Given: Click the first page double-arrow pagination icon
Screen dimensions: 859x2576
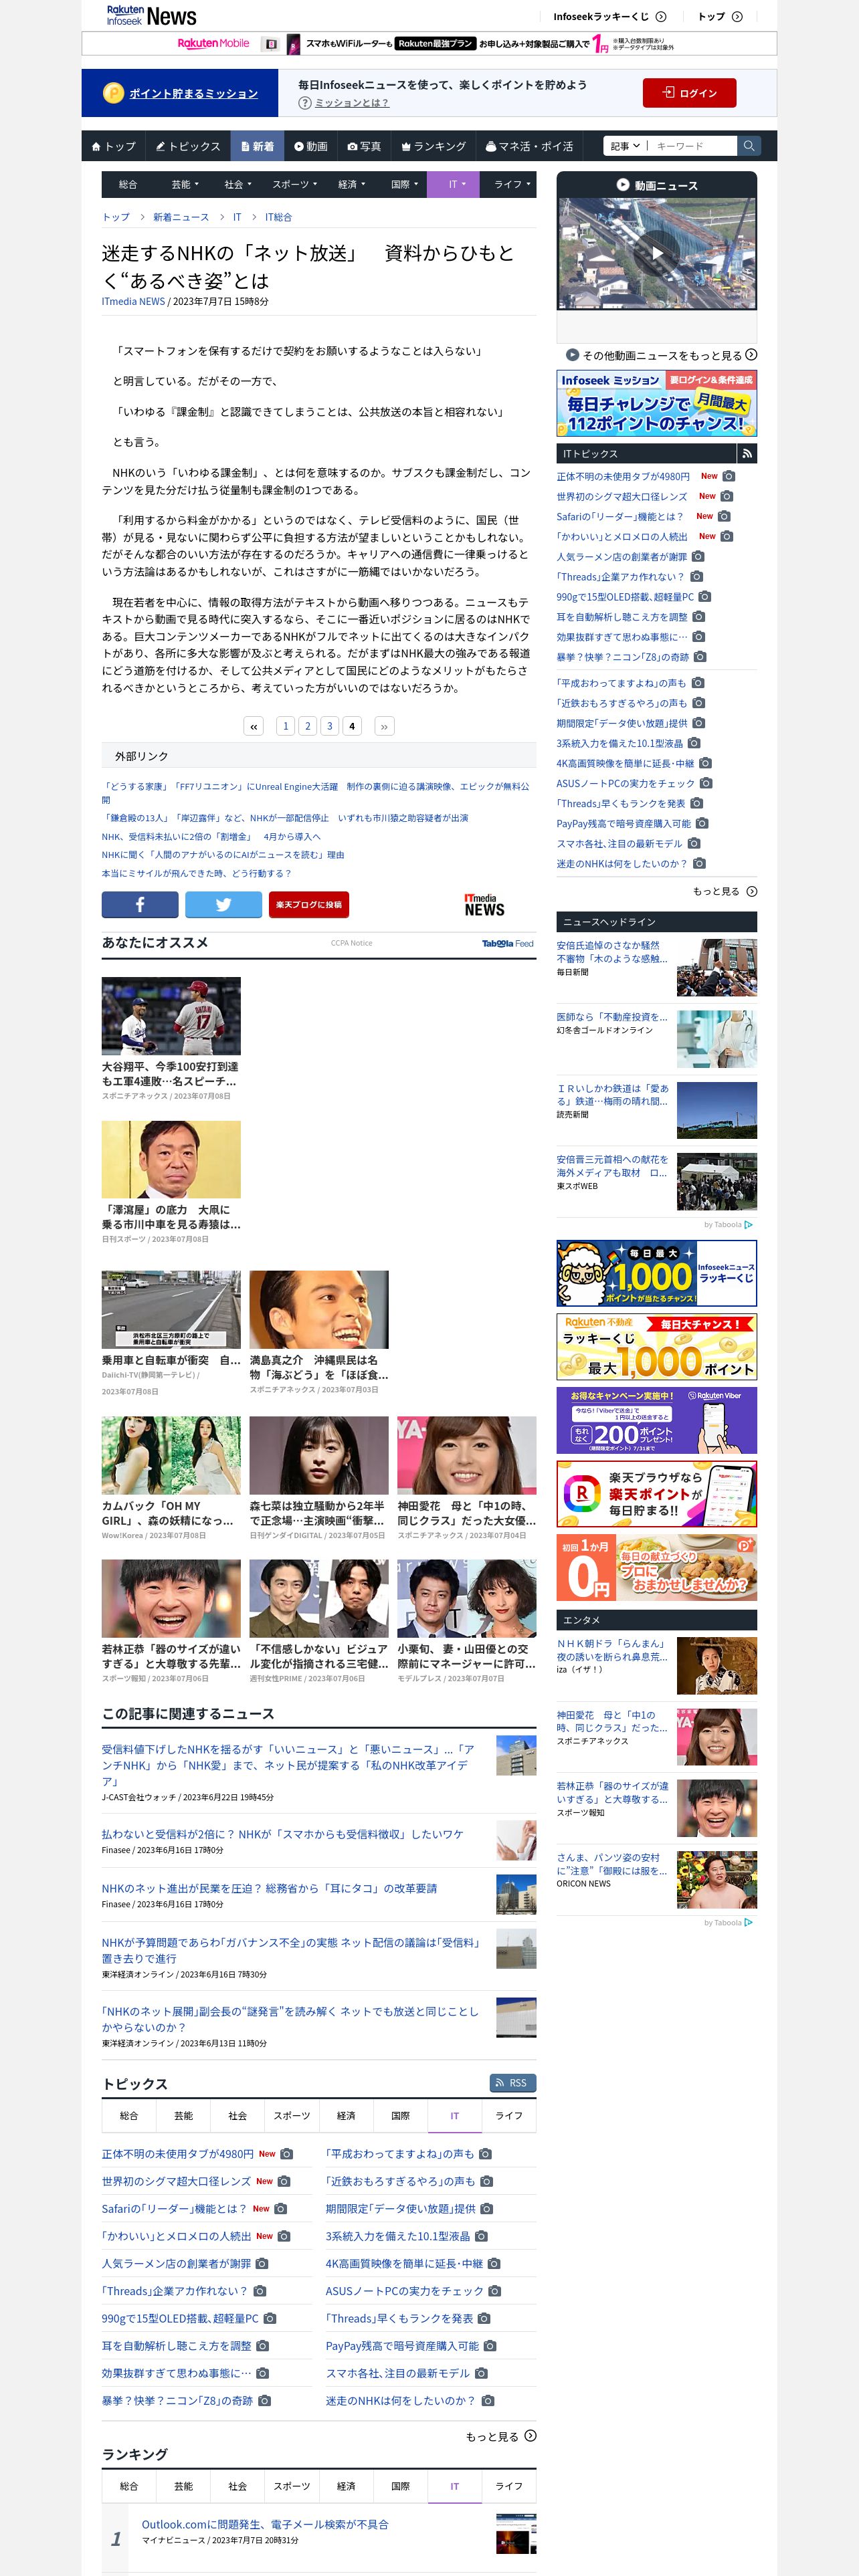Looking at the screenshot, I should 254,726.
